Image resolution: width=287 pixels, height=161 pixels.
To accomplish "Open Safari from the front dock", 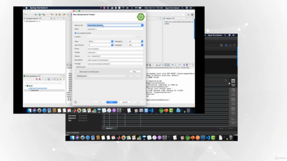I will pyautogui.click(x=44, y=110).
